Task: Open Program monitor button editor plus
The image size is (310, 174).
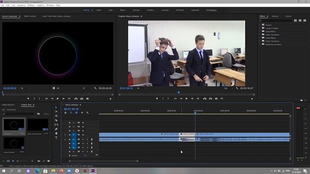Action: pyautogui.click(x=252, y=99)
